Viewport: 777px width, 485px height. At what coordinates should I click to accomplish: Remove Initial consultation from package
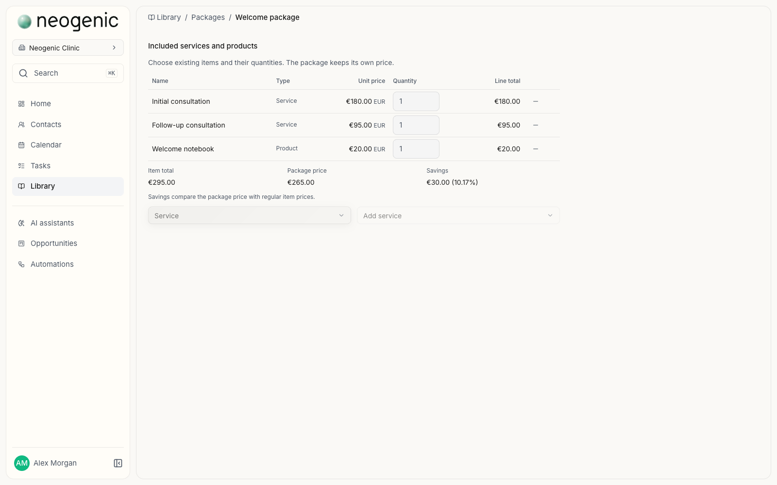tap(536, 101)
